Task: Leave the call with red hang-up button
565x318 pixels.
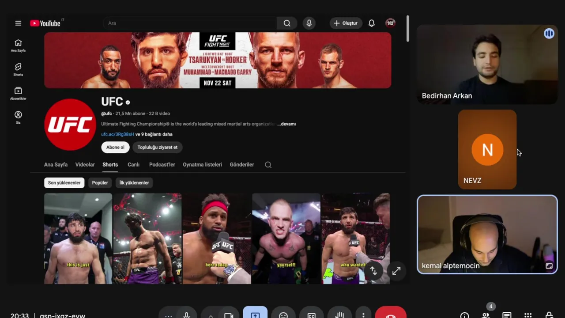Action: pyautogui.click(x=391, y=313)
